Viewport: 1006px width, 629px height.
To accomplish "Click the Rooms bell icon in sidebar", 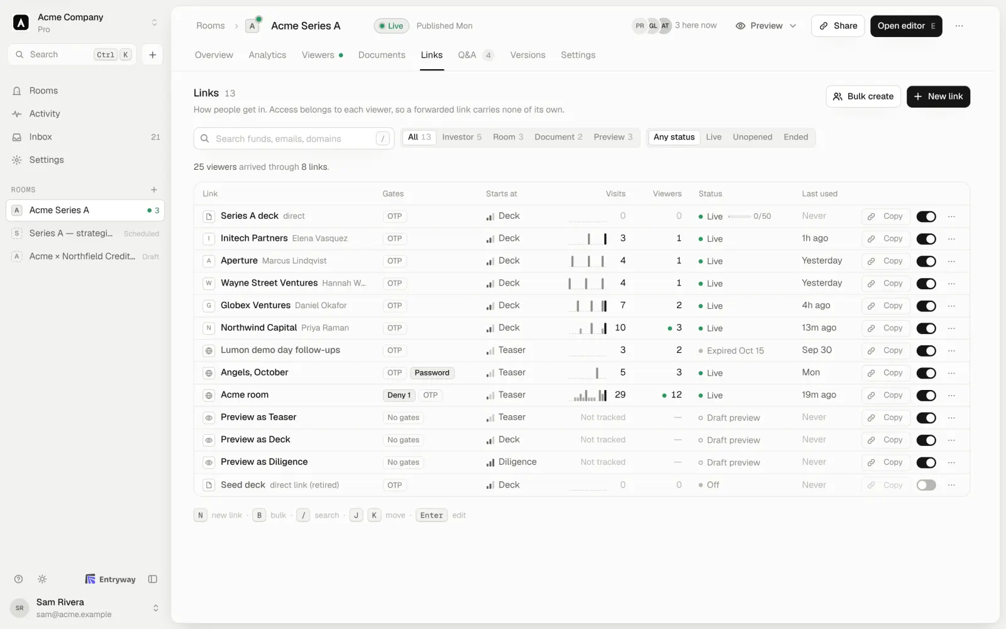I will pos(17,91).
